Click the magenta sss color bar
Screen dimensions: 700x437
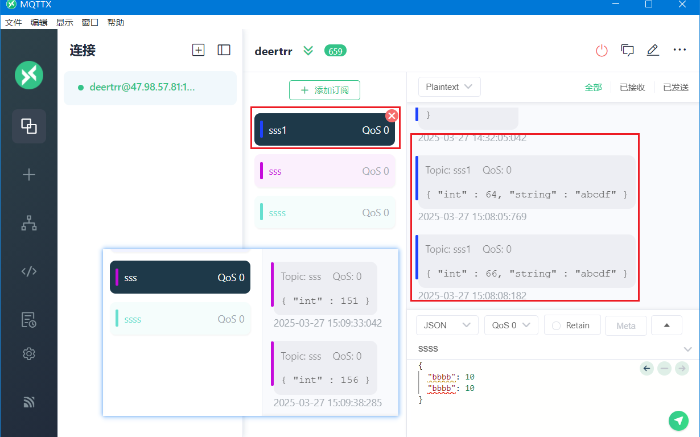[261, 171]
